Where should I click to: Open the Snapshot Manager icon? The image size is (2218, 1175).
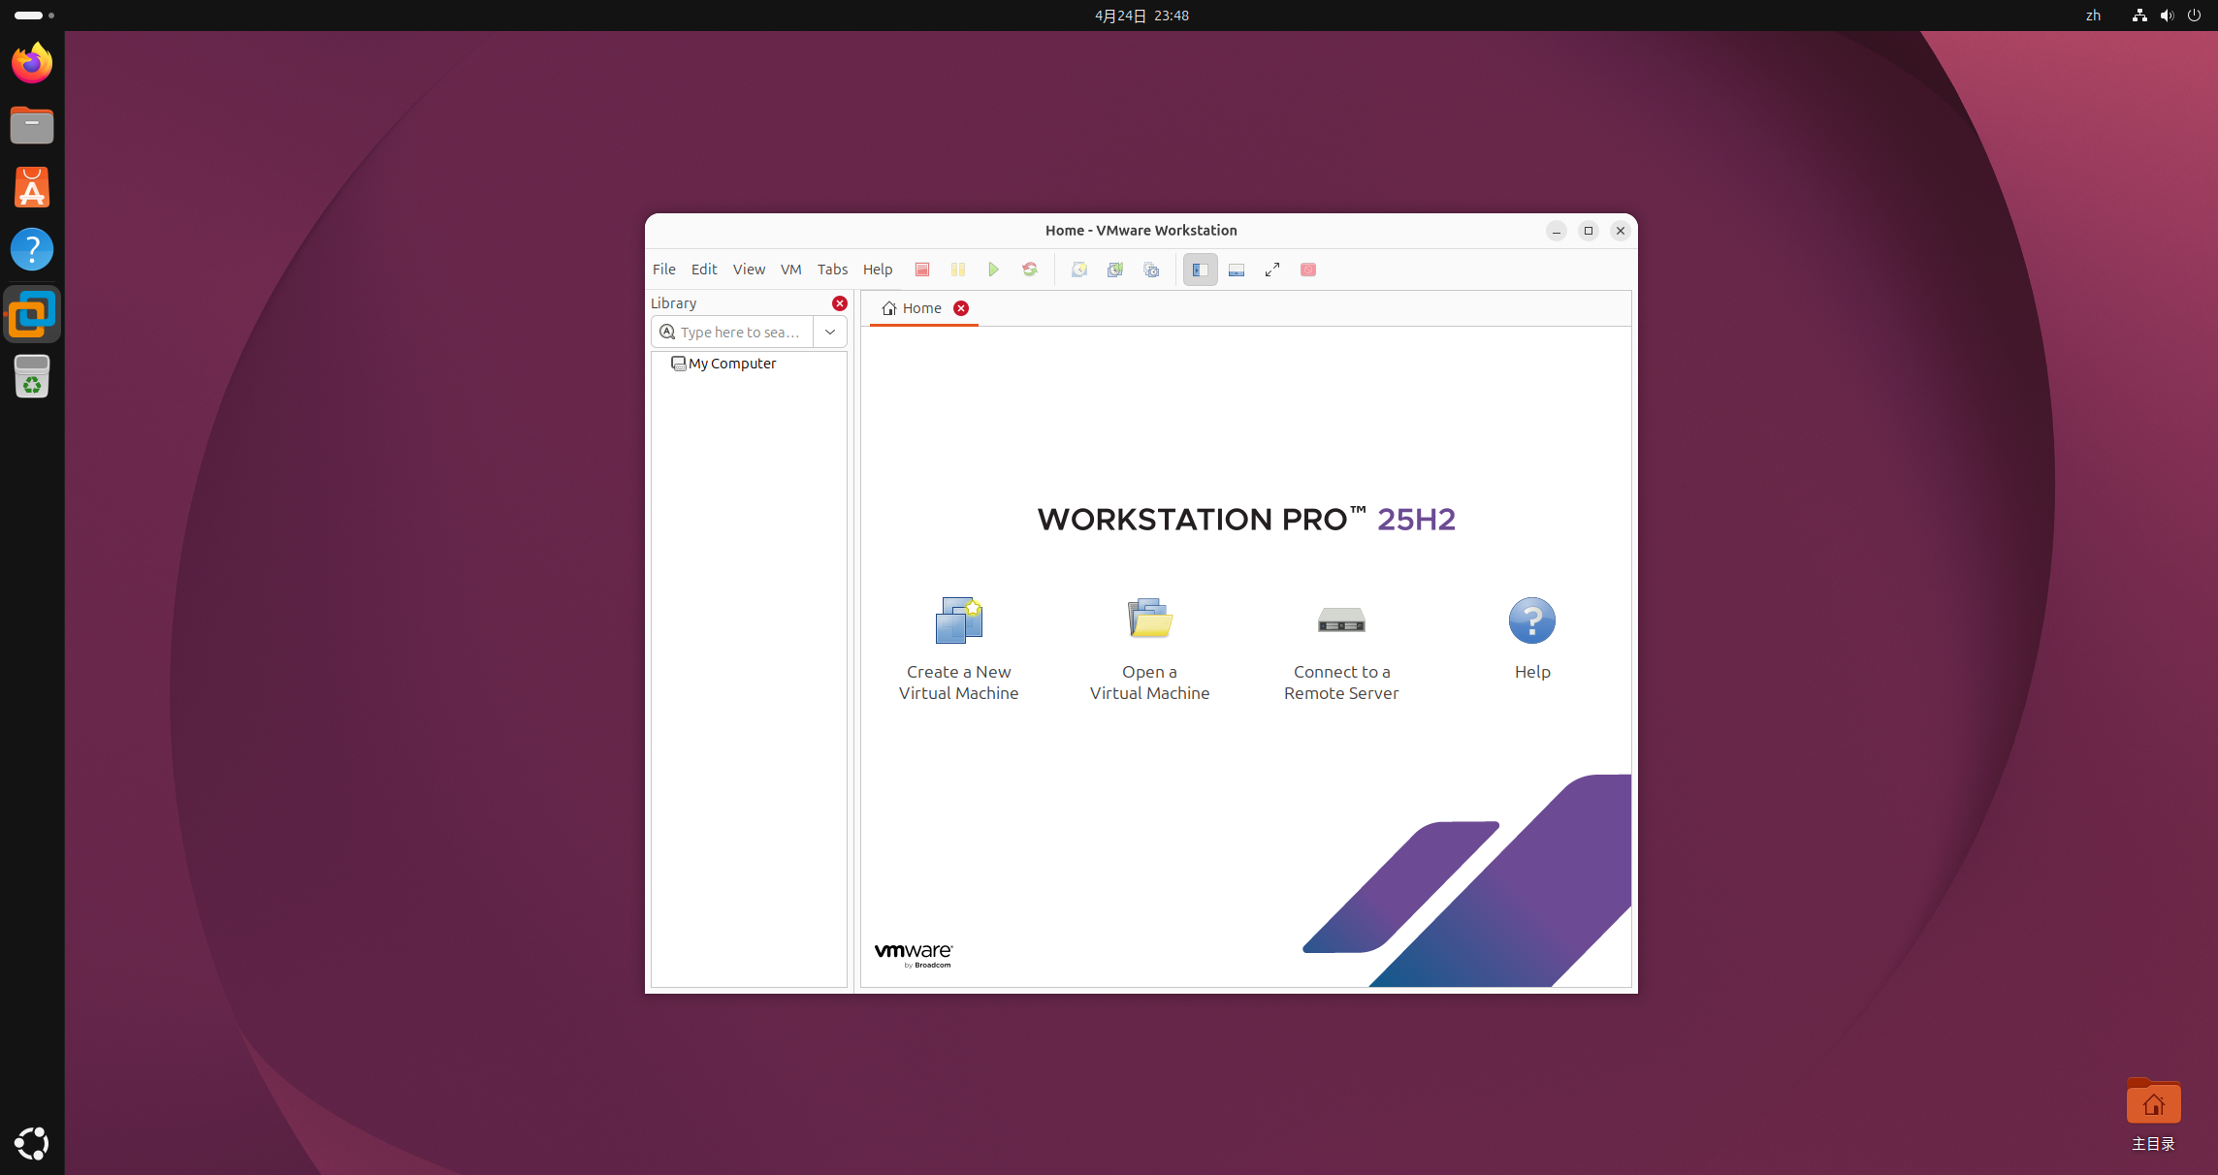[1151, 270]
